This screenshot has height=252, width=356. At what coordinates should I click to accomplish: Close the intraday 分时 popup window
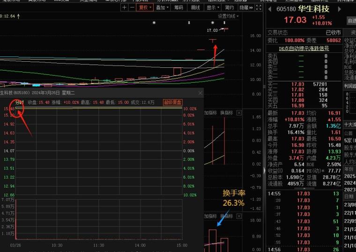[x=200, y=93]
